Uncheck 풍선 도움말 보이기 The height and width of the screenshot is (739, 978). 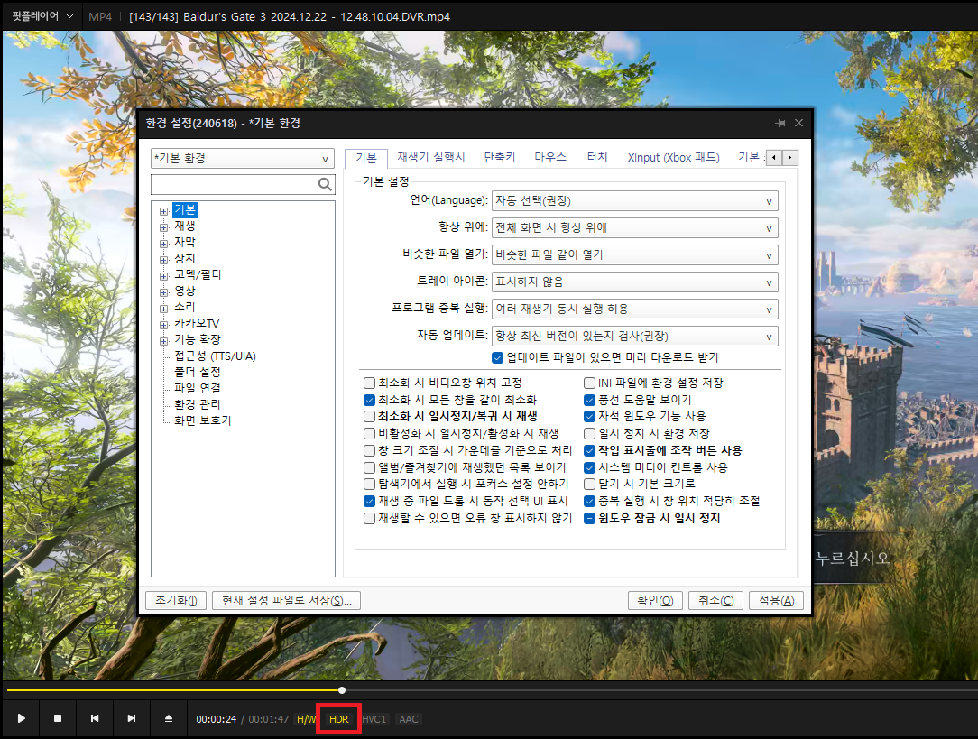pyautogui.click(x=589, y=400)
